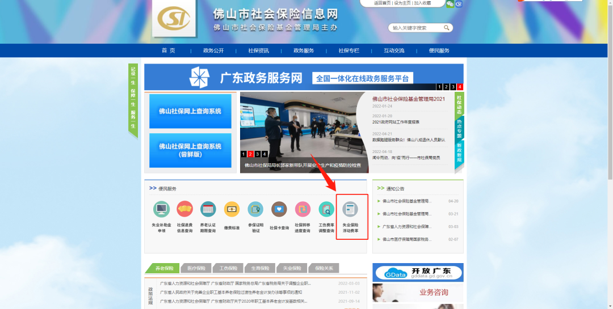Viewport: 613px width, 309px height.
Task: Select top banner slide indicator 4
Action: click(x=460, y=87)
